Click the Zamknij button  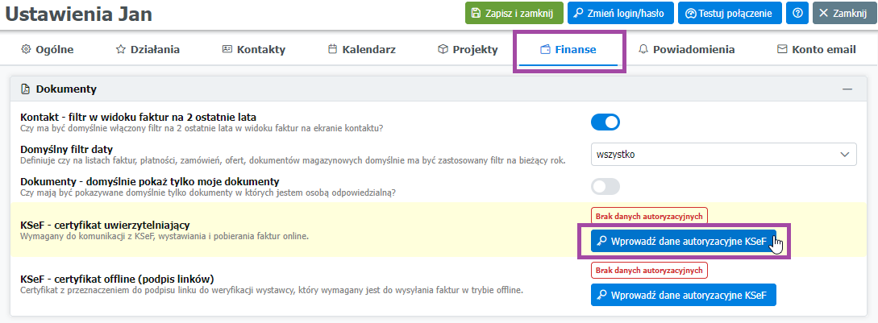click(x=844, y=14)
